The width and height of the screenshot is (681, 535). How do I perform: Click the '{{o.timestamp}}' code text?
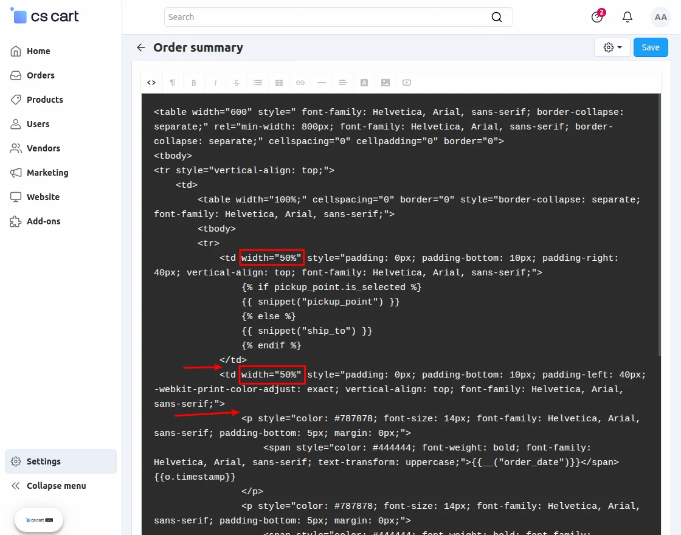195,477
